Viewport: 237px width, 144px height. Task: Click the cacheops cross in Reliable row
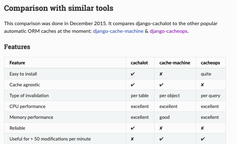click(x=202, y=128)
